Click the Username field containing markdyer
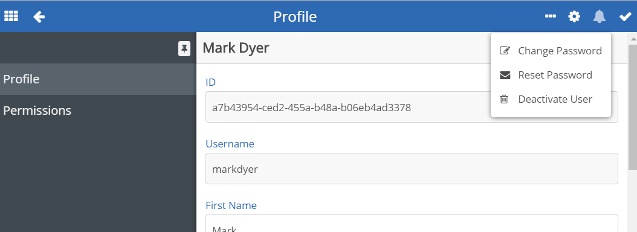637x232 pixels. click(x=412, y=169)
